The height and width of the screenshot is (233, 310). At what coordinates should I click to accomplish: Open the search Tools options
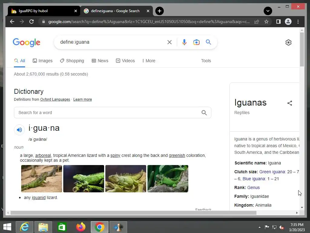click(206, 61)
